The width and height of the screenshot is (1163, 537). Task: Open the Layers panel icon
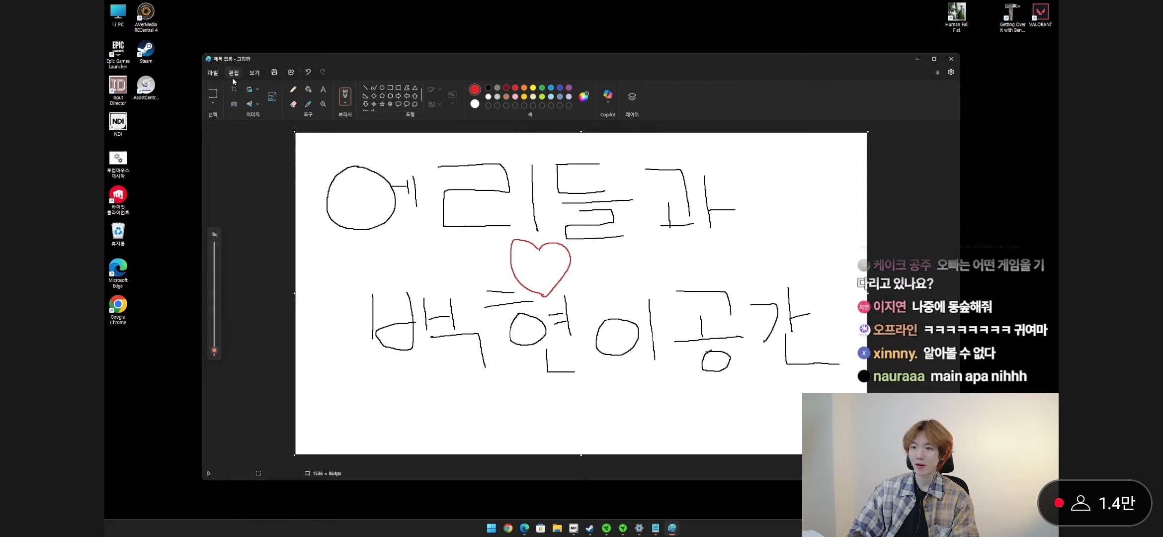(632, 96)
